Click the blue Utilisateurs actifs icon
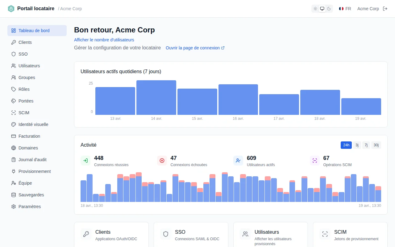 tap(238, 161)
